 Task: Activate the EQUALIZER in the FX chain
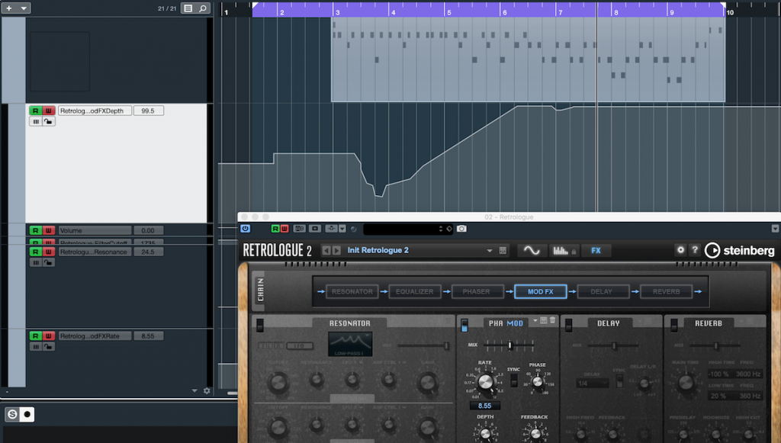coord(414,291)
